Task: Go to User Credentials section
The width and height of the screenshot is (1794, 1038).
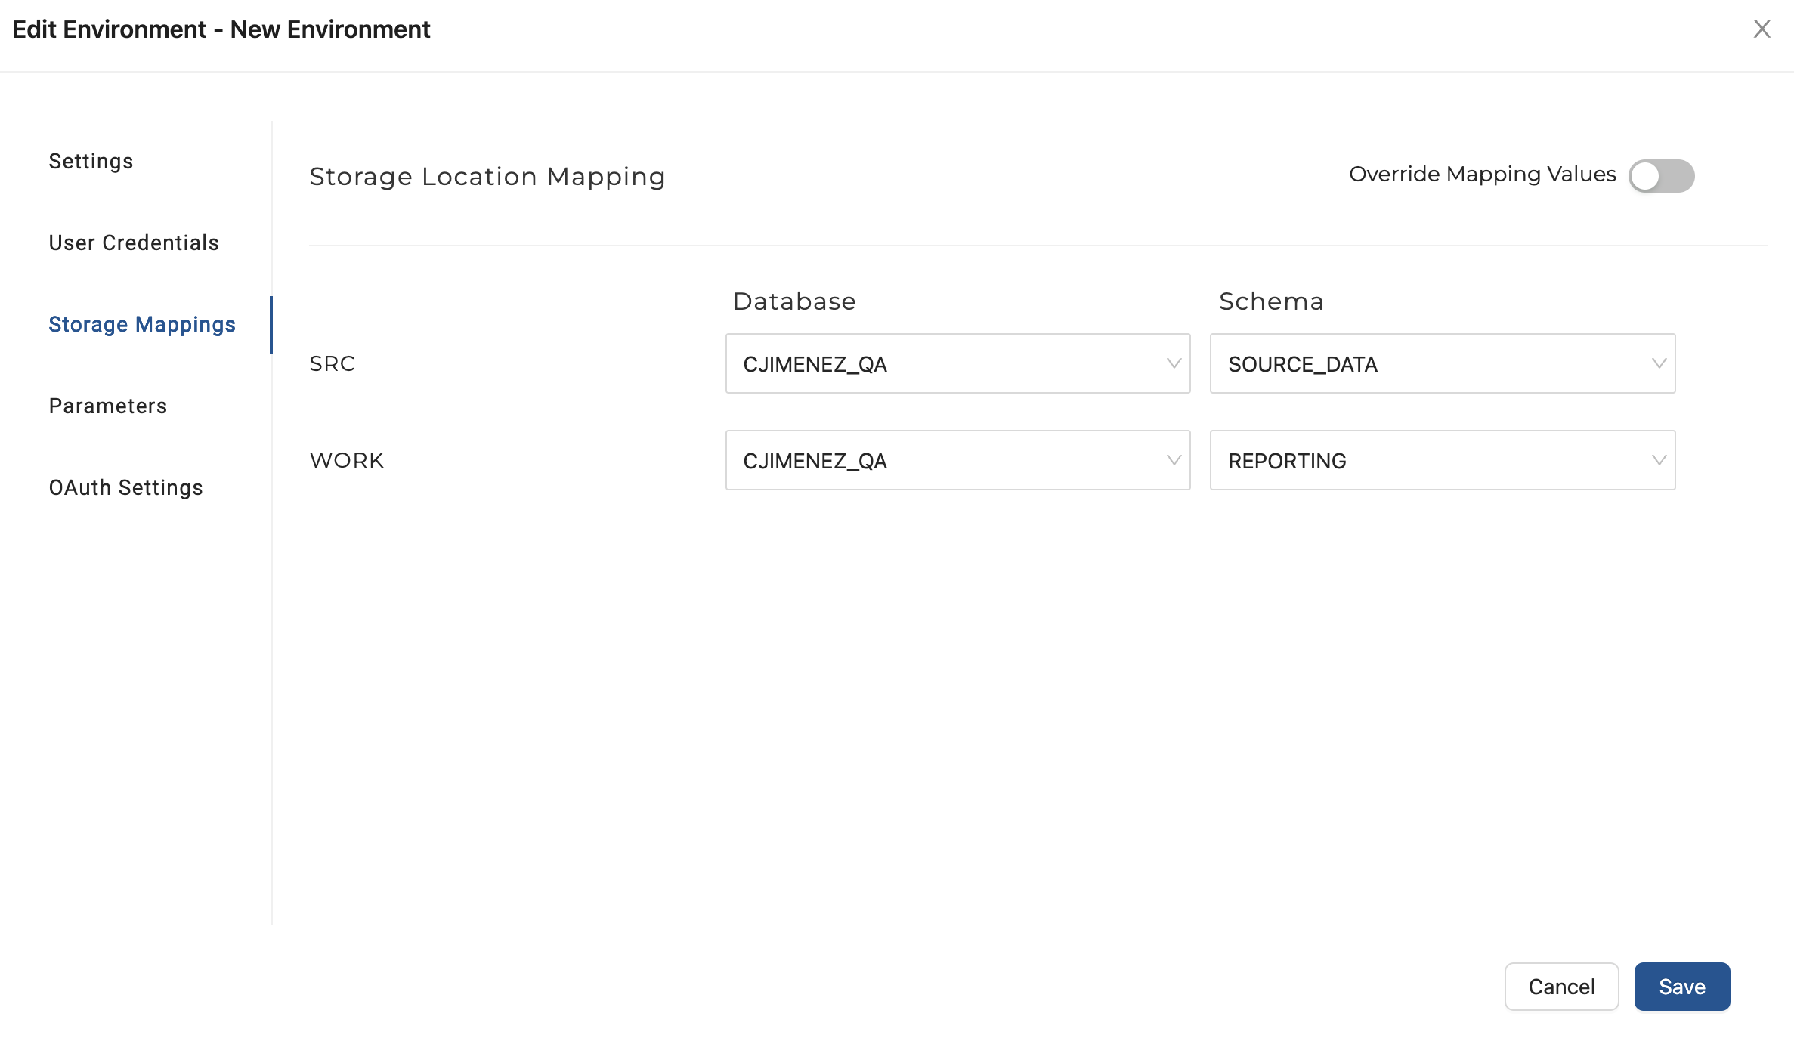Action: [x=134, y=243]
